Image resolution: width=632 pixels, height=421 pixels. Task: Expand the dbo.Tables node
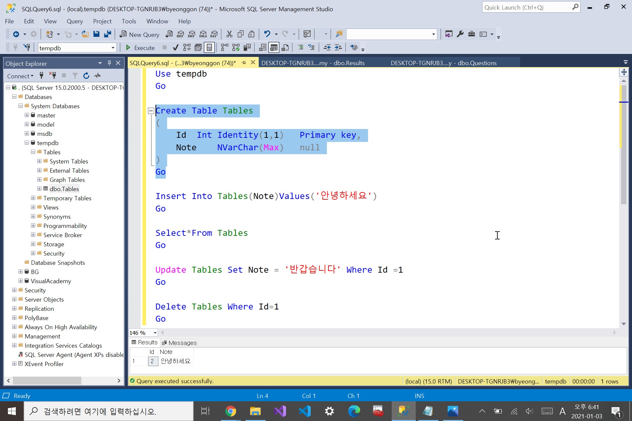(39, 189)
